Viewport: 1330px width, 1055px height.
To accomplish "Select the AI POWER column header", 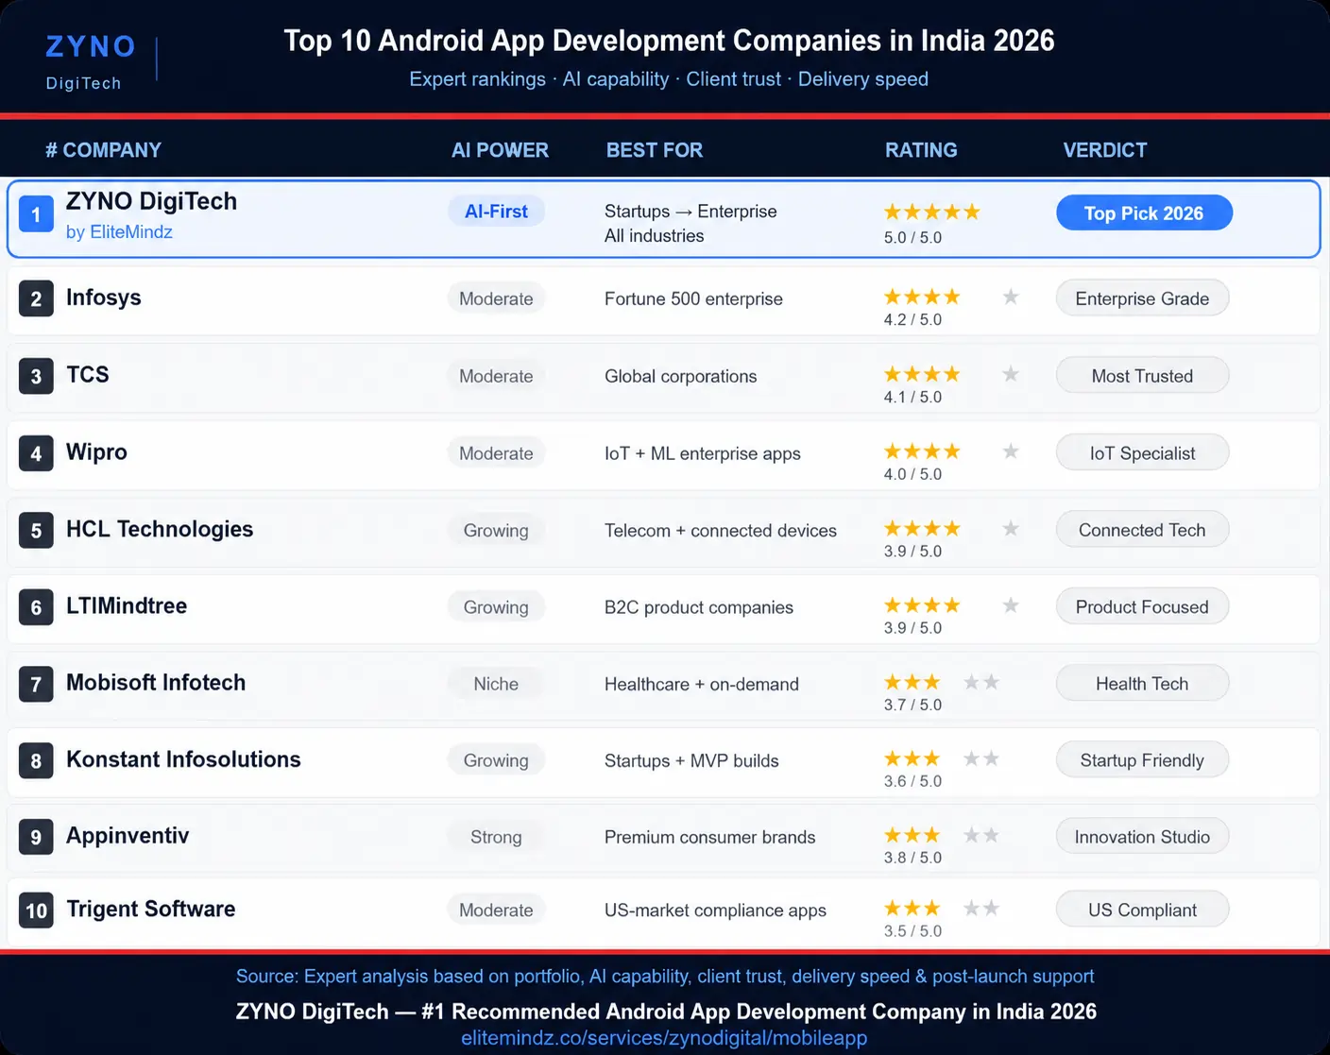I will [500, 150].
